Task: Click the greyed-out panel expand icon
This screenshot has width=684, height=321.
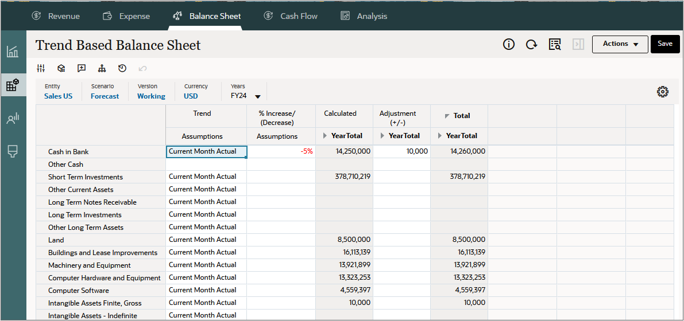Action: tap(578, 44)
